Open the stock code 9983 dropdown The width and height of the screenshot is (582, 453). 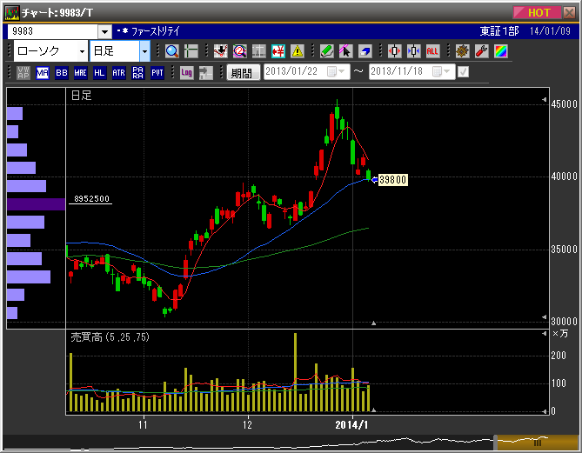click(x=104, y=31)
